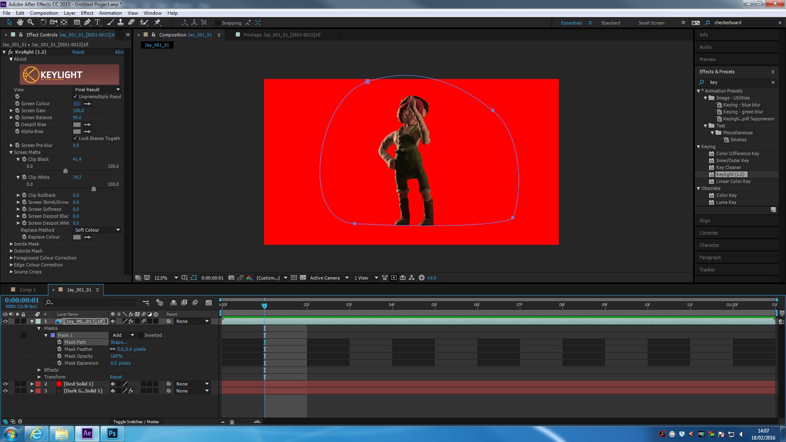Reset the Keylight effect
This screenshot has width=786, height=442.
pyautogui.click(x=78, y=52)
